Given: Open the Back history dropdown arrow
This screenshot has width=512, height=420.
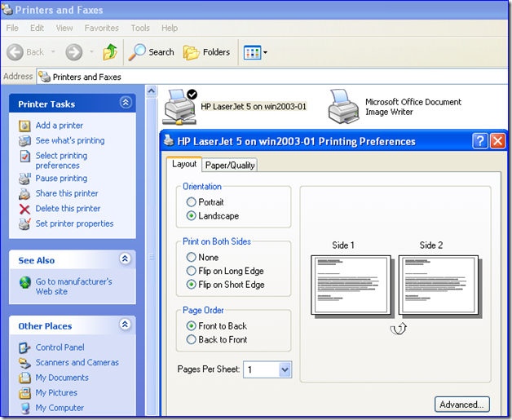Looking at the screenshot, I should pos(53,51).
